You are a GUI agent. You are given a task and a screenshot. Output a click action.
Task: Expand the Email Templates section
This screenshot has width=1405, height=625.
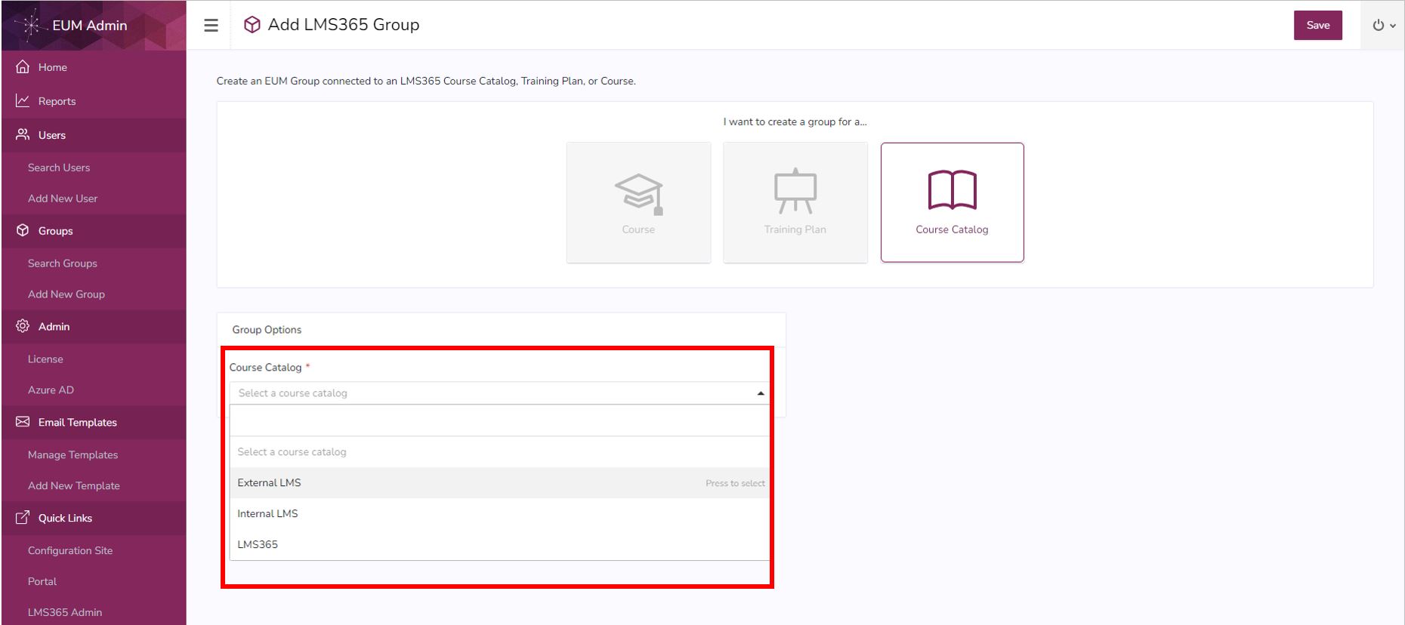pos(94,423)
